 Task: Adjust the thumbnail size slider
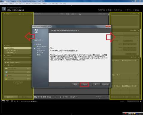(99, 98)
